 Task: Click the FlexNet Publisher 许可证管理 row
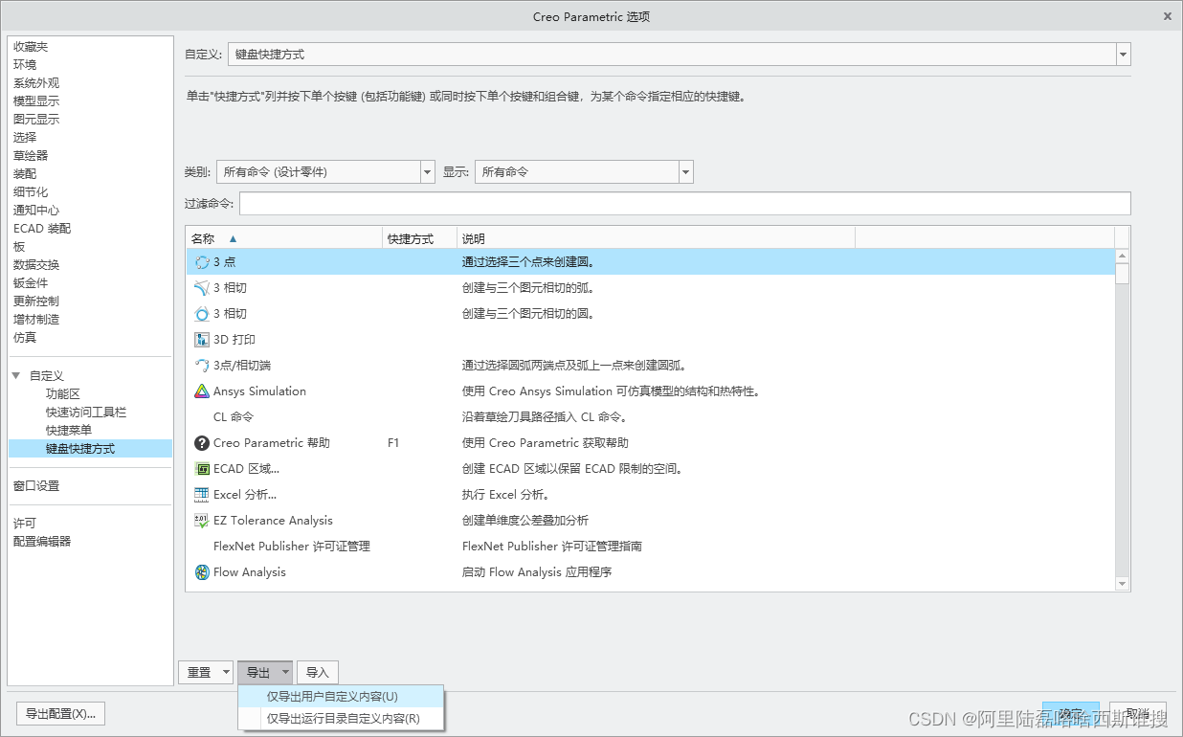(650, 547)
